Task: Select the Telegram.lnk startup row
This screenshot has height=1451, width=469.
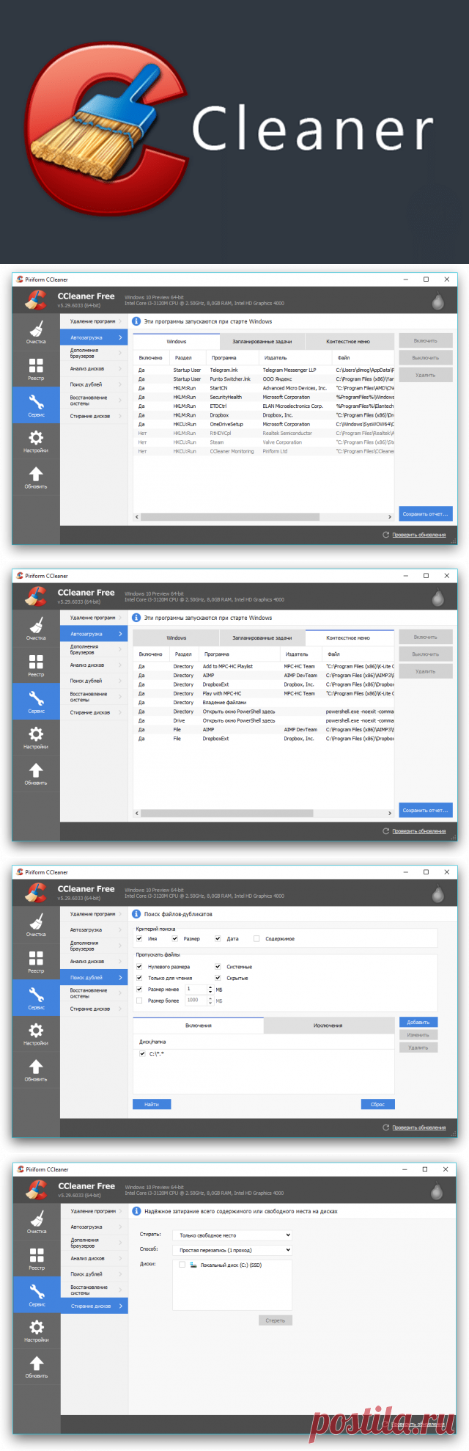Action: (x=264, y=370)
